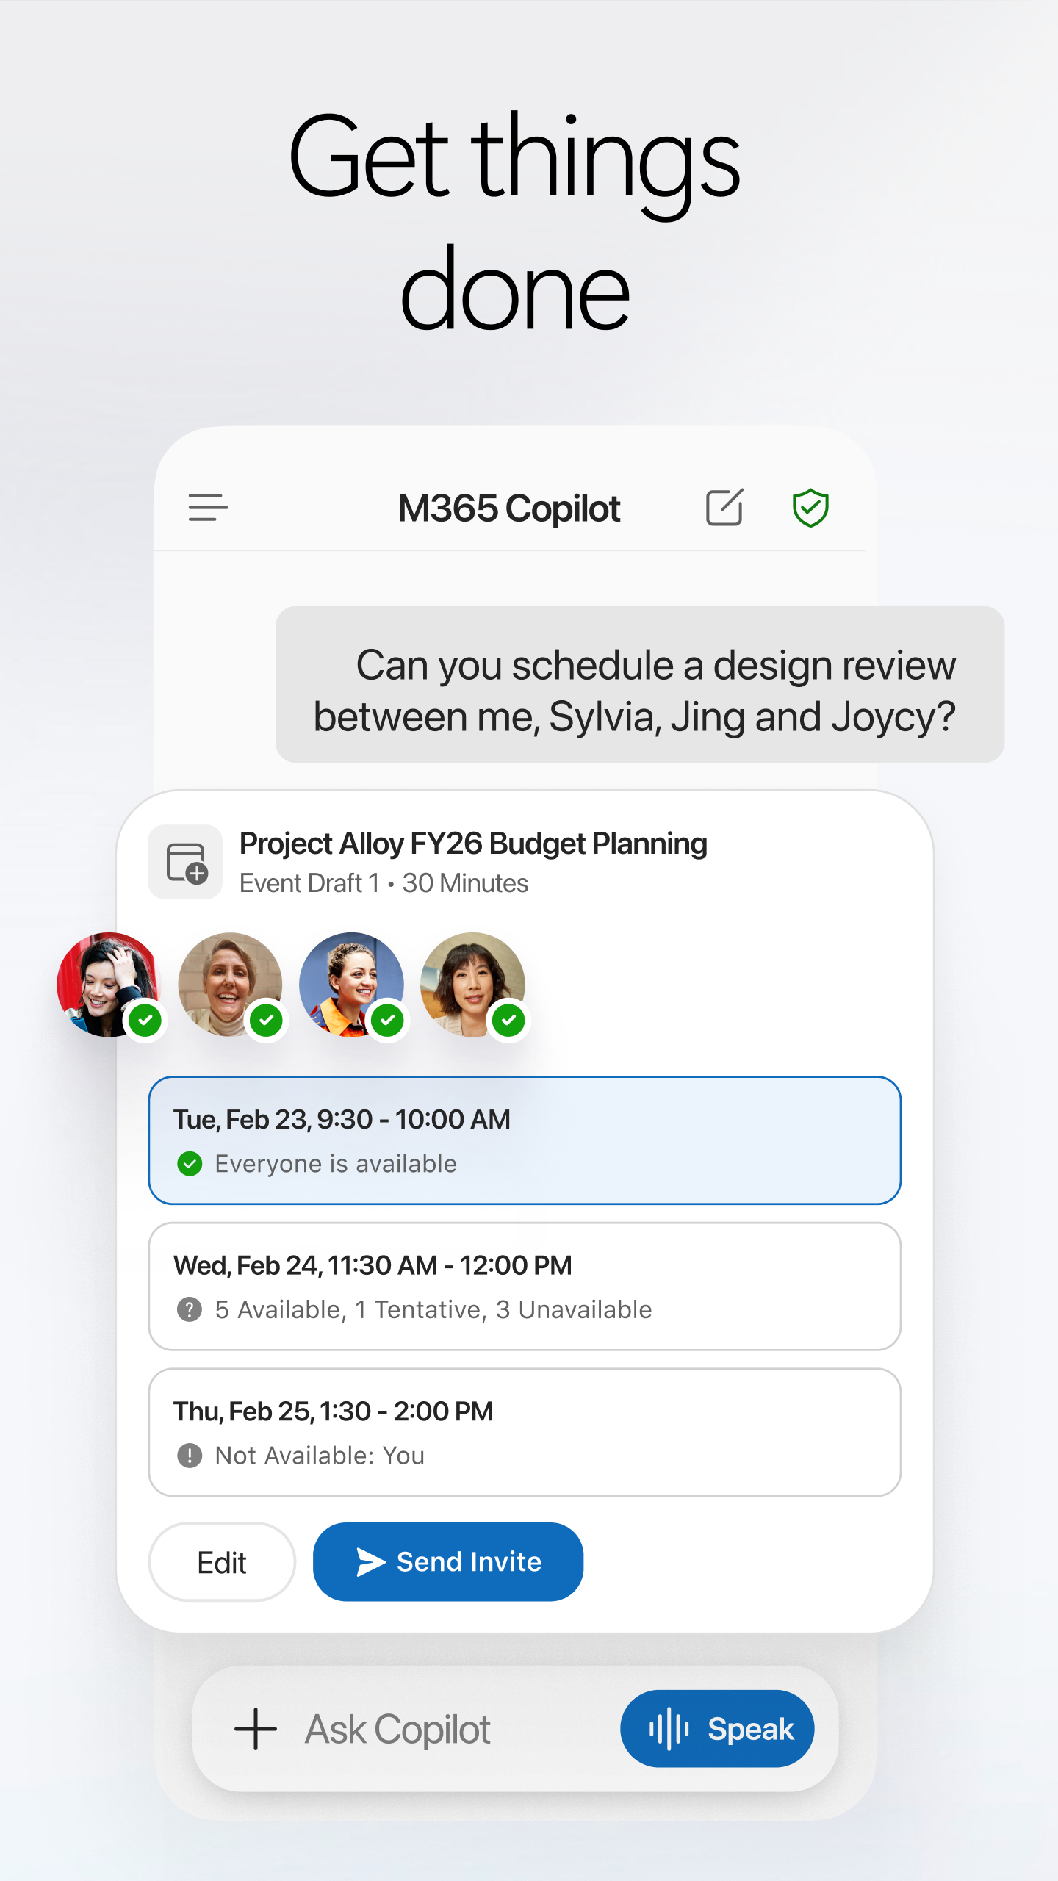
Task: Click the M365 Copilot header title
Action: point(509,508)
